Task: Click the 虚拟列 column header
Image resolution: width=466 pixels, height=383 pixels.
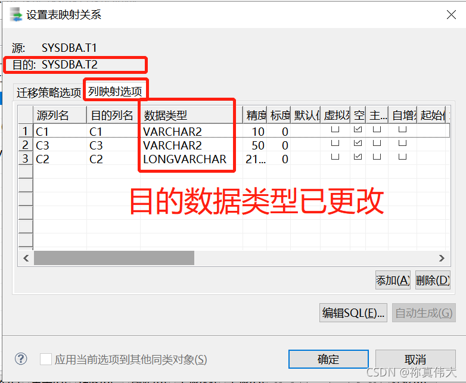Action: (x=335, y=115)
